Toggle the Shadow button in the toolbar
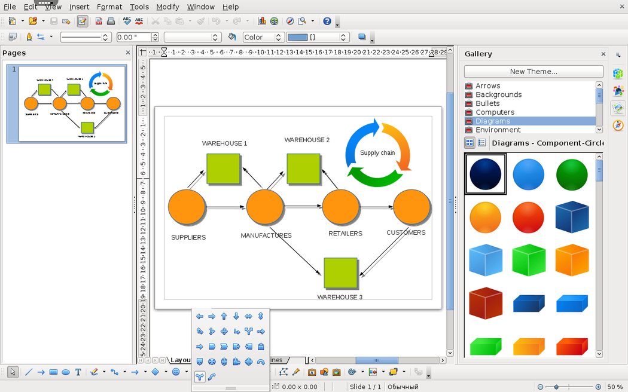Screen dimensions: 628x392 pos(361,37)
